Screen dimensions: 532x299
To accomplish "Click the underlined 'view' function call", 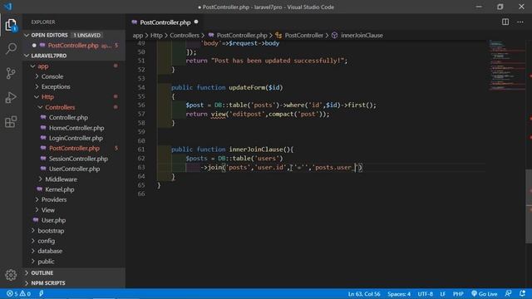I will (x=218, y=114).
